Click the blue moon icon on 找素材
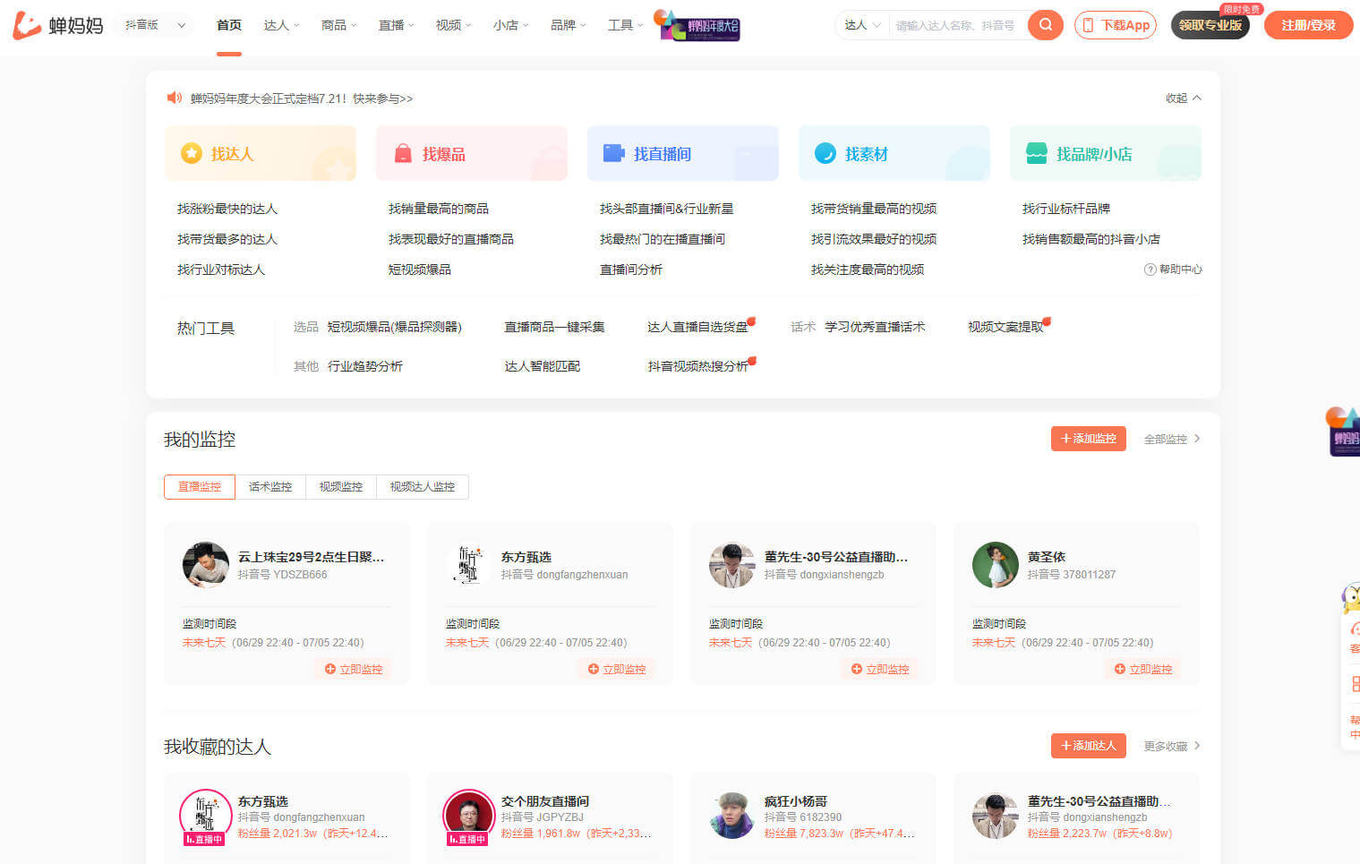The width and height of the screenshot is (1360, 864). click(825, 153)
